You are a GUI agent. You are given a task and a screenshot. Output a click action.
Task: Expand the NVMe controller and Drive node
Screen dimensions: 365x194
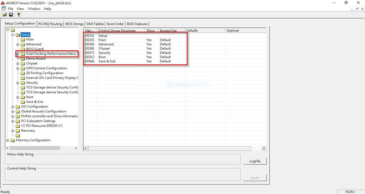(13, 117)
